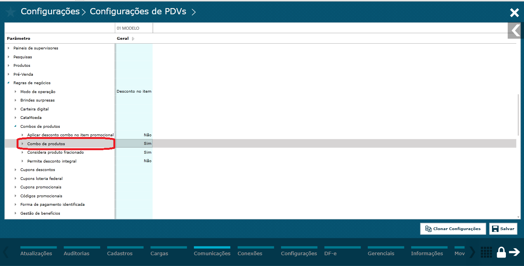Expand the Pré-Venda tree node
This screenshot has width=524, height=266.
tap(8, 74)
